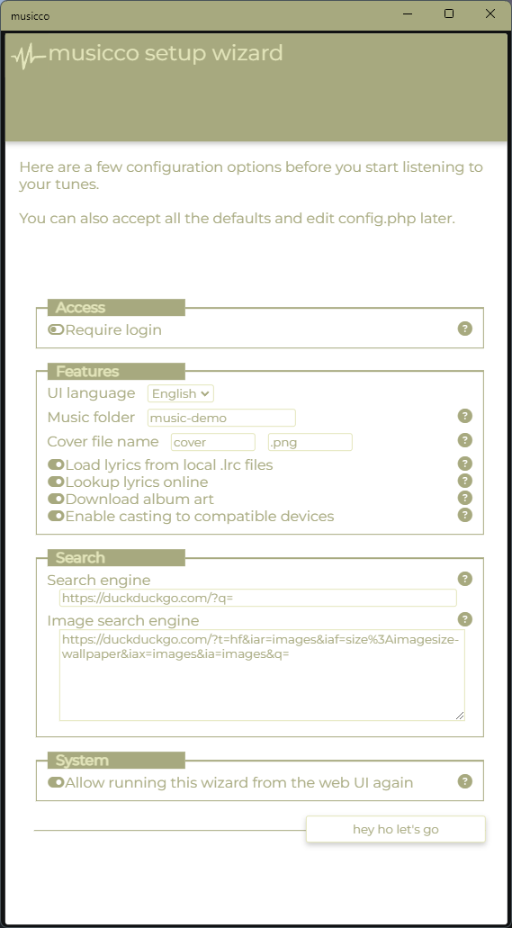
Task: Show help for Lookup lyrics online
Action: [465, 481]
